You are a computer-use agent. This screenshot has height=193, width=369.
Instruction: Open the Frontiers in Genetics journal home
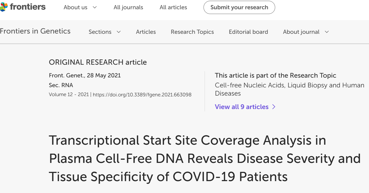click(x=35, y=31)
